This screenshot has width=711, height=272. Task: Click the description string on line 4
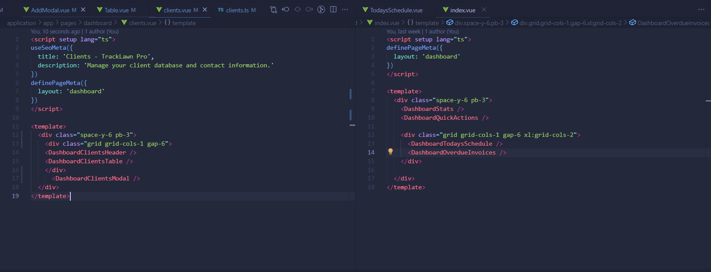click(179, 65)
